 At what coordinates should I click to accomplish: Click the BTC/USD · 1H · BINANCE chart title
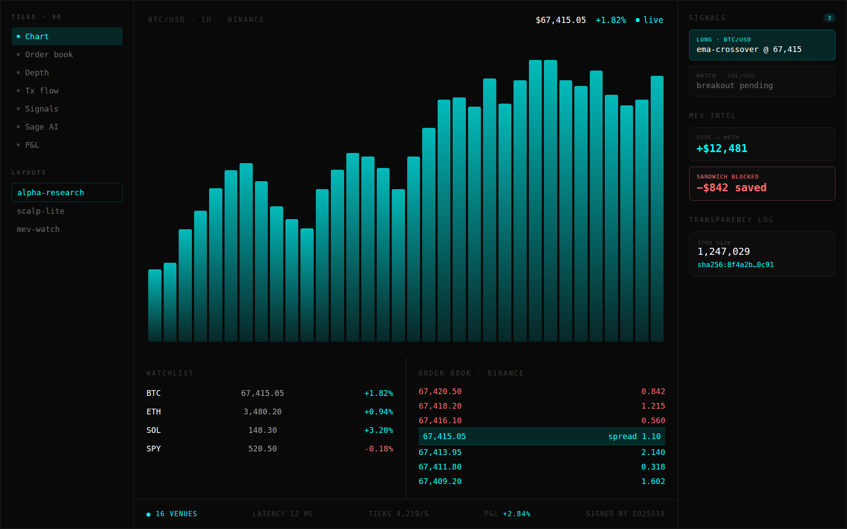[x=206, y=20]
